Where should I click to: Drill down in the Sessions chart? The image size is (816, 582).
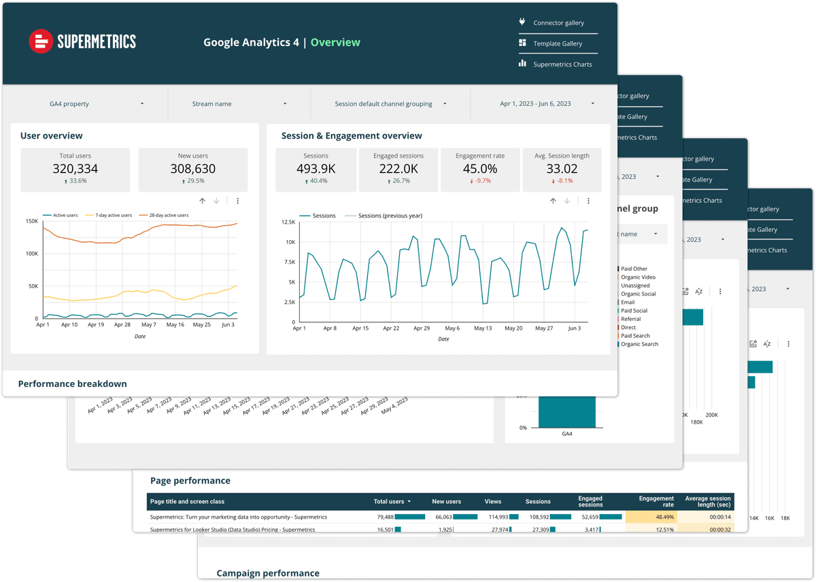pyautogui.click(x=567, y=201)
